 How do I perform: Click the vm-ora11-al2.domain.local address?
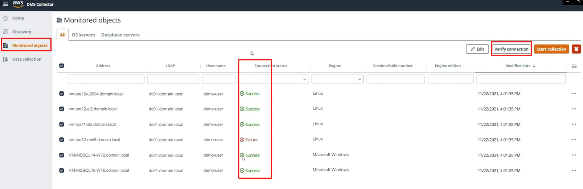pos(93,124)
